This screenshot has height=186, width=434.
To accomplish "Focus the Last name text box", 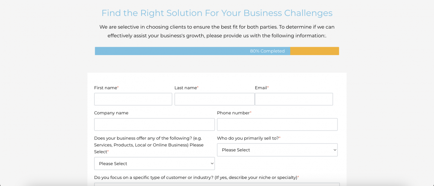I will point(214,99).
